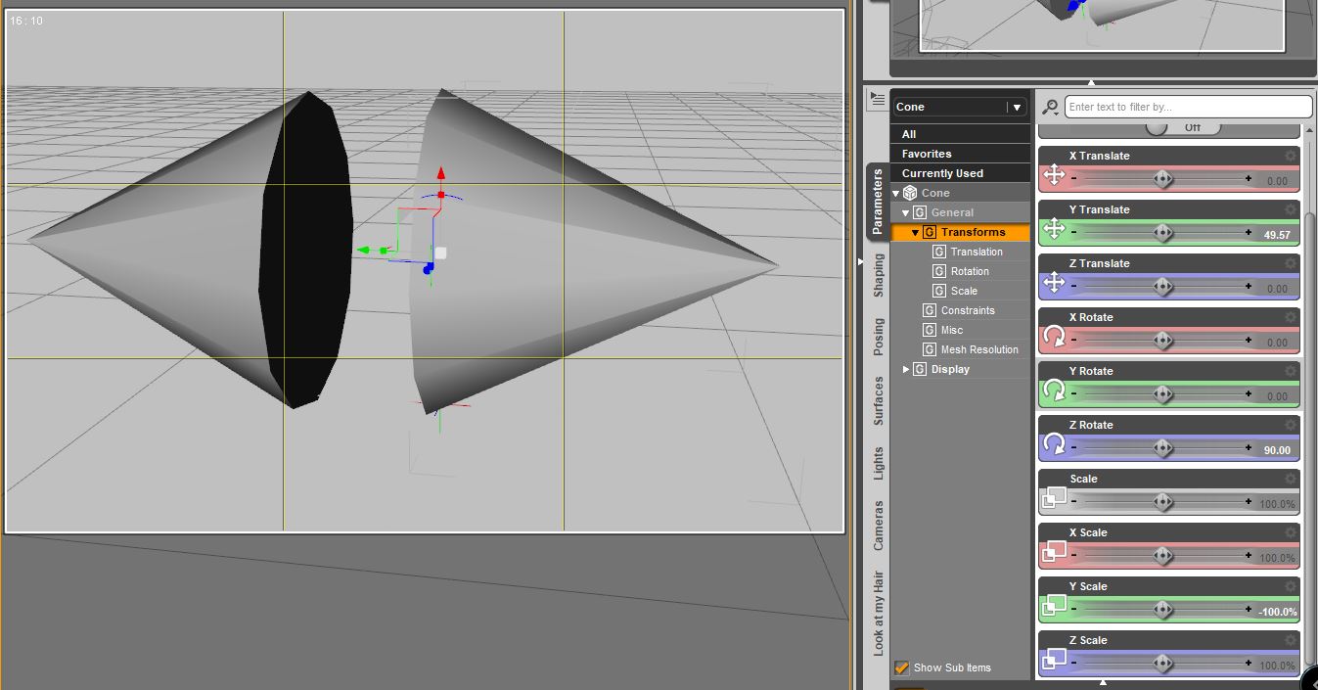
Task: Toggle the Show Sub Items checkbox
Action: [x=902, y=667]
